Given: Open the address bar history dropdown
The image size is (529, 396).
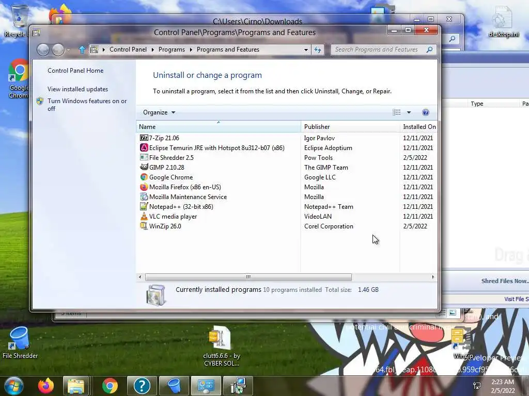Looking at the screenshot, I should [306, 50].
